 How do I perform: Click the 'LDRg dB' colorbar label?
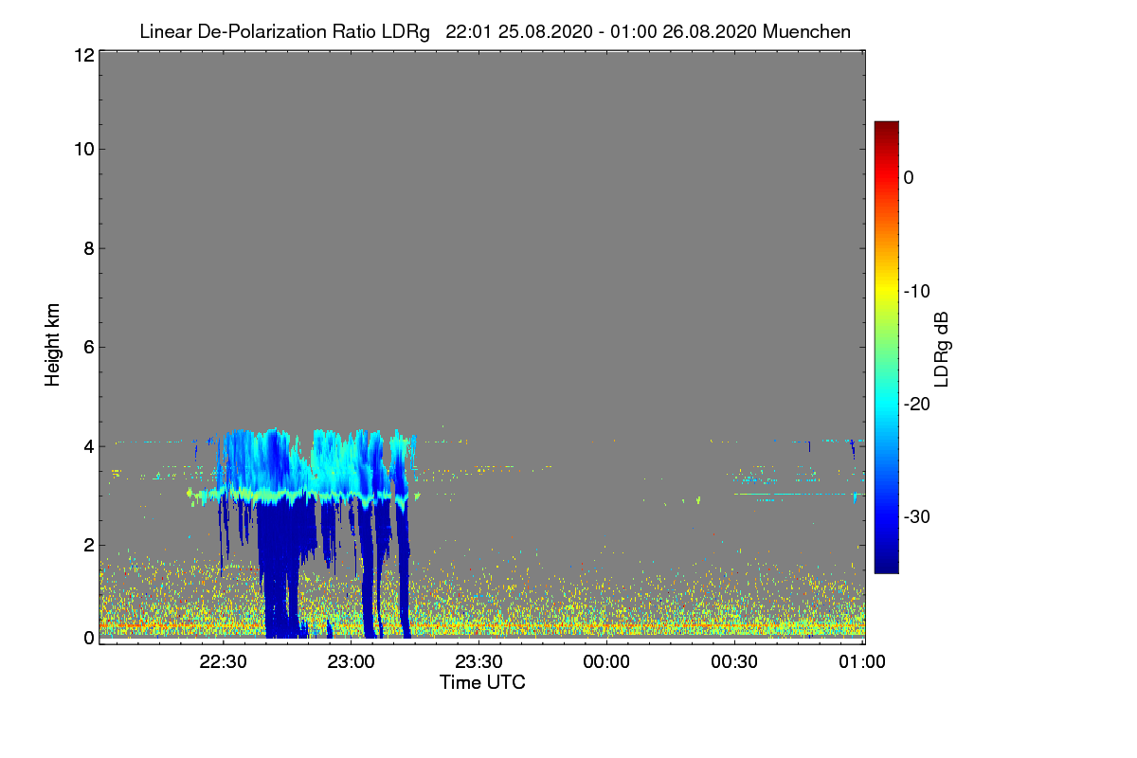[942, 348]
